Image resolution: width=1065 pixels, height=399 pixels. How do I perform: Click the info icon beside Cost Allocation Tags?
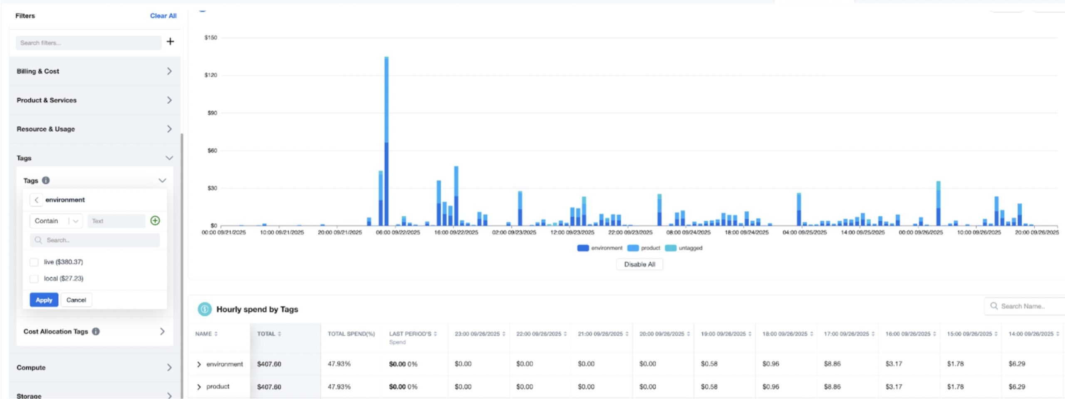click(x=96, y=331)
